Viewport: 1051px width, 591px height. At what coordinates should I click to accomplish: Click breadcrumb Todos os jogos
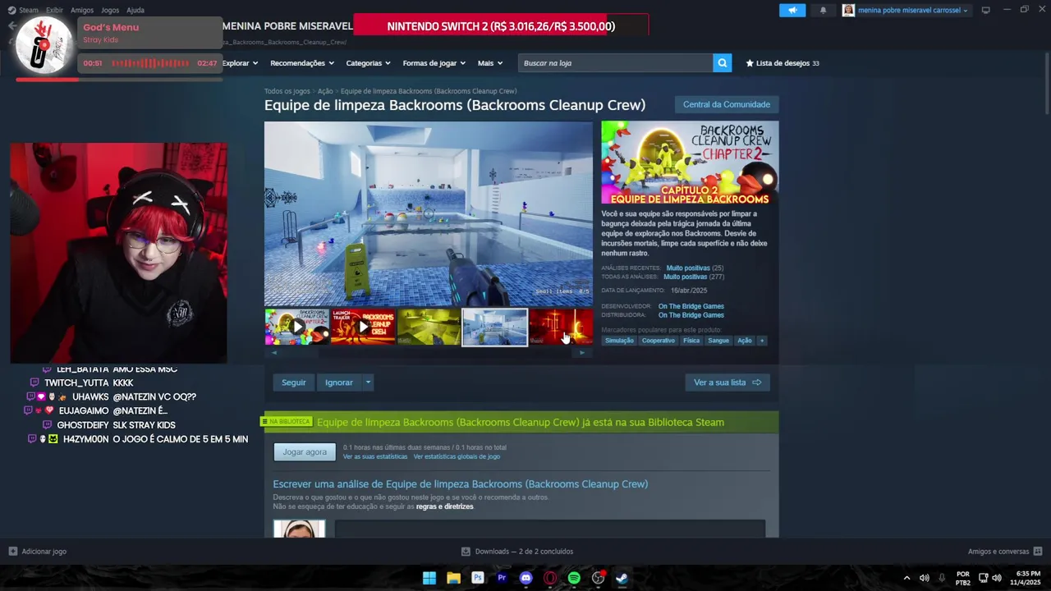287,91
